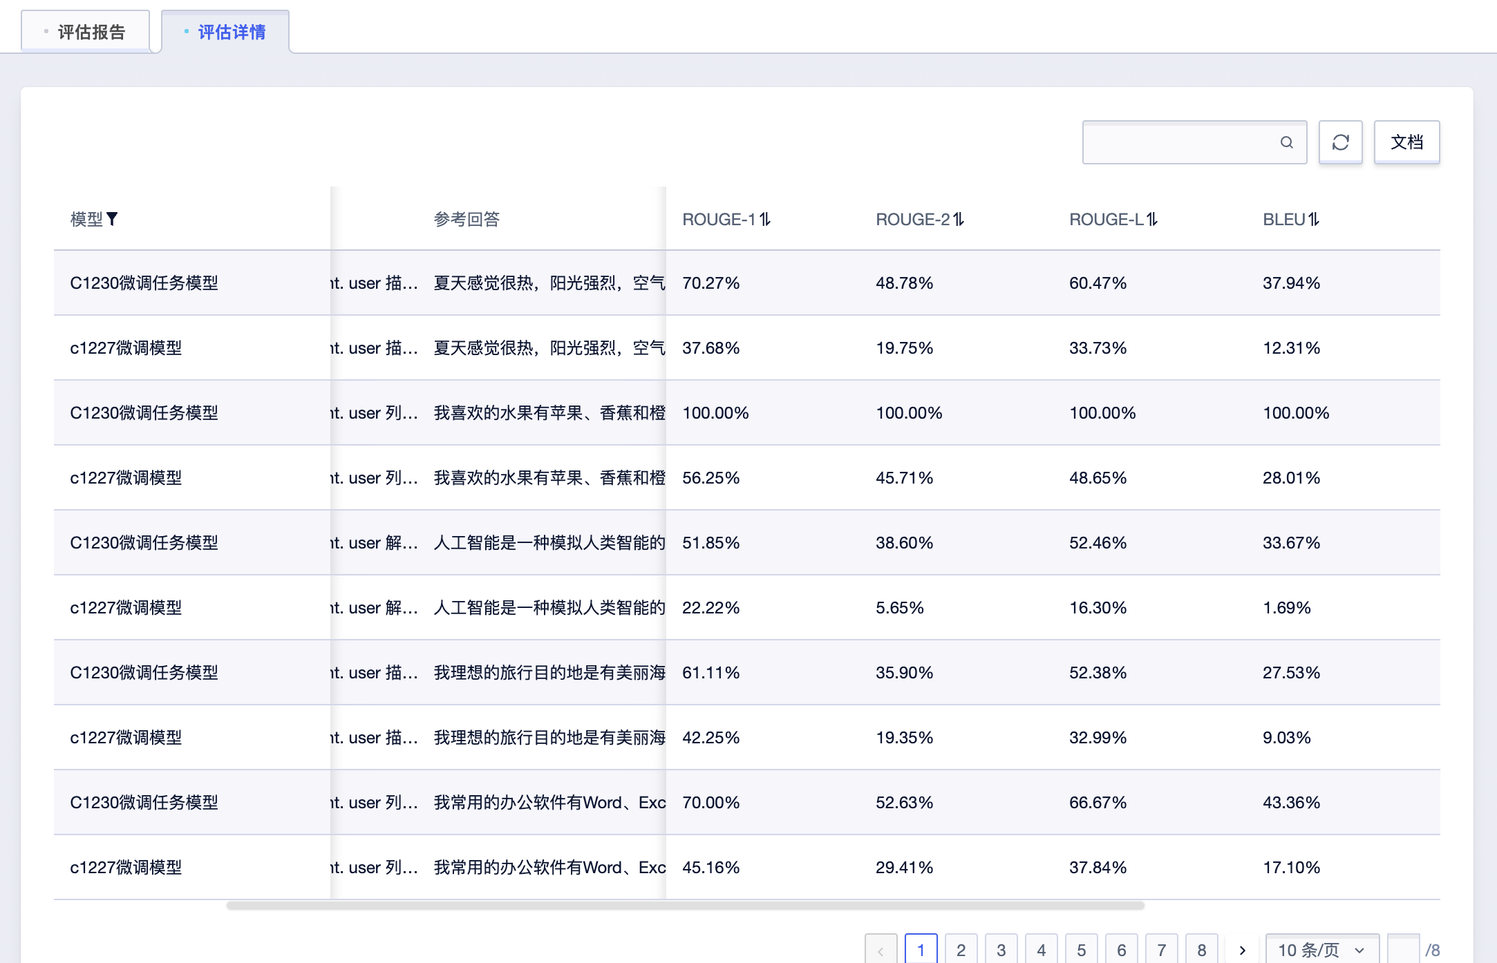Sort by the BLEU column
Viewport: 1497px width, 963px height.
[x=1314, y=219]
